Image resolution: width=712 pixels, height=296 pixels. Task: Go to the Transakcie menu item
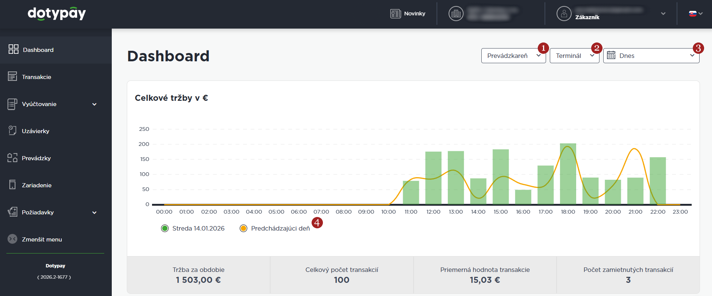pos(37,77)
